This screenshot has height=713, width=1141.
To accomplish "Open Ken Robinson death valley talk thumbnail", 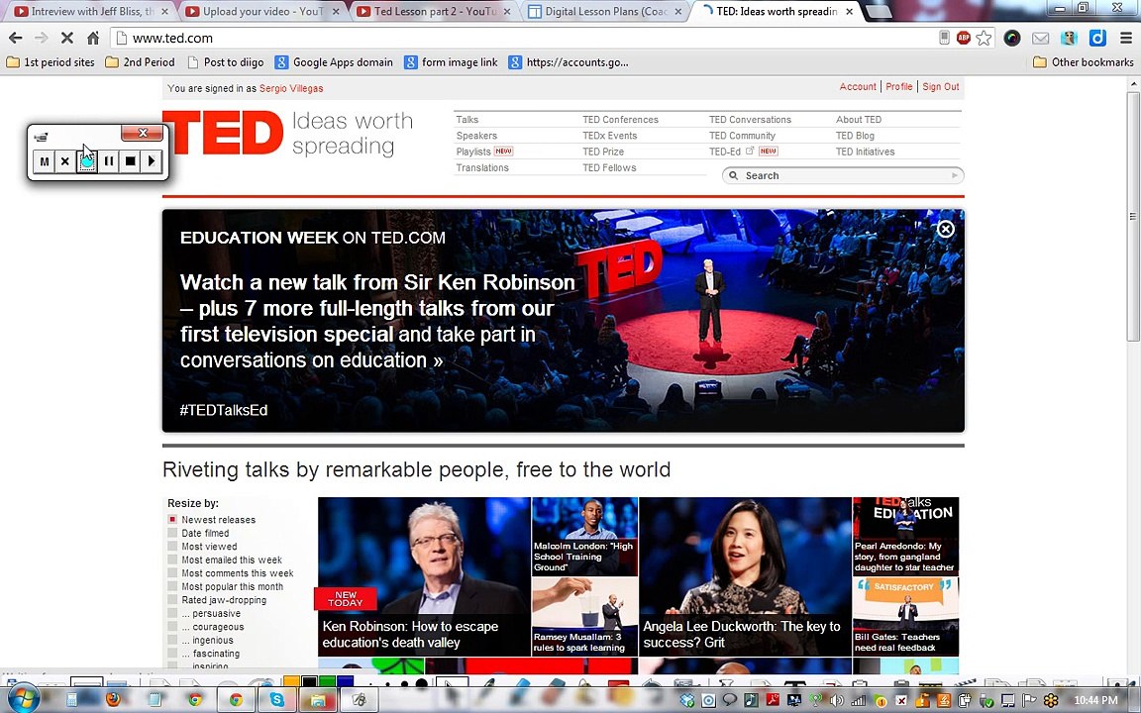I will [424, 576].
